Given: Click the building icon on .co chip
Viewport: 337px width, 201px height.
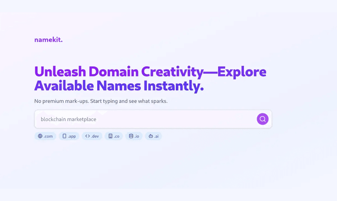Looking at the screenshot, I should pos(110,136).
